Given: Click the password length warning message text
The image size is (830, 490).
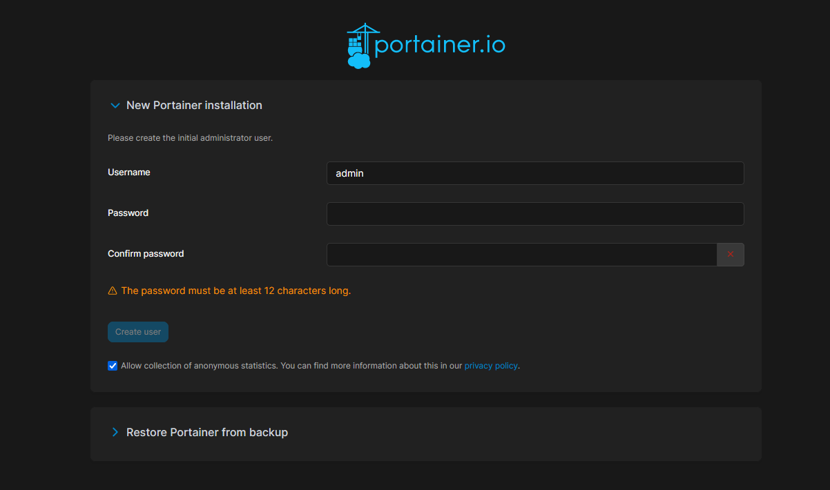Looking at the screenshot, I should 236,291.
